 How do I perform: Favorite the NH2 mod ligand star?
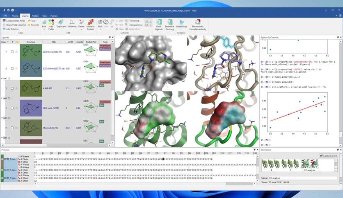click(17, 108)
